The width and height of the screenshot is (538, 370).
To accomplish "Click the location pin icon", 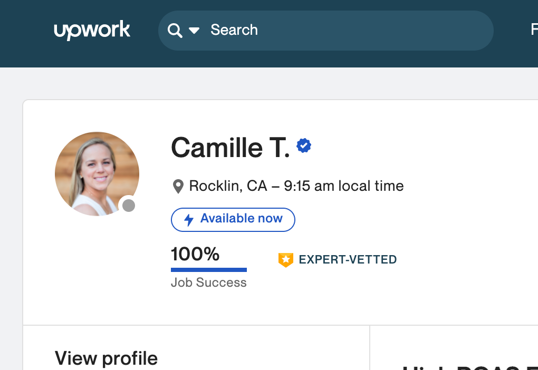I will 178,186.
